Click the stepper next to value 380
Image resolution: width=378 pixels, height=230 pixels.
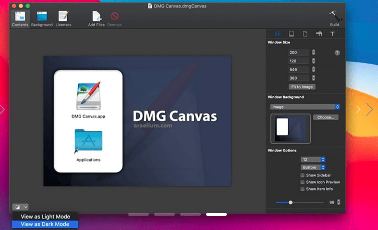point(313,78)
